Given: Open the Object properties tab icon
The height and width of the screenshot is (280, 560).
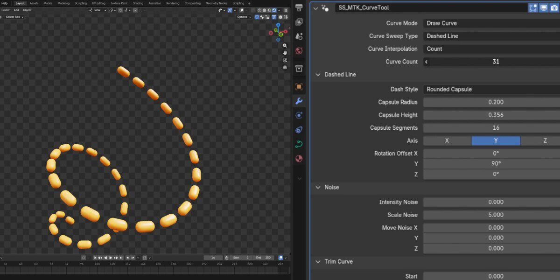Looking at the screenshot, I should [299, 87].
